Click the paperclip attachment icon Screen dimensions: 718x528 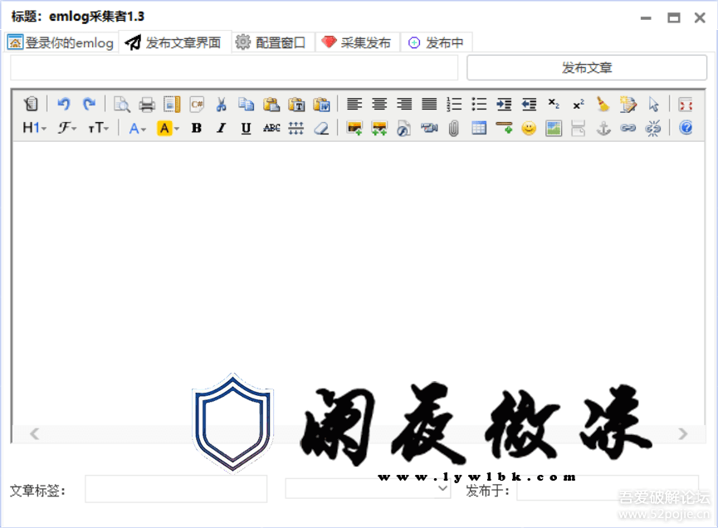pos(454,128)
